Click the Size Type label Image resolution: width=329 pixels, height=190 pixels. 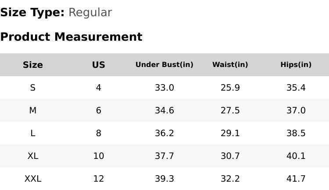[x=32, y=13]
